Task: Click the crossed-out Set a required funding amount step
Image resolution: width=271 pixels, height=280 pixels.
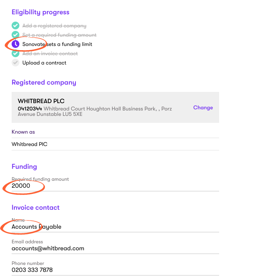Action: [59, 35]
